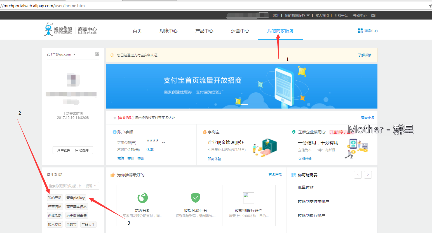Image resolution: width=432 pixels, height=233 pixels.
Task: Open the mail envelope icon in top bar
Action: (x=373, y=16)
